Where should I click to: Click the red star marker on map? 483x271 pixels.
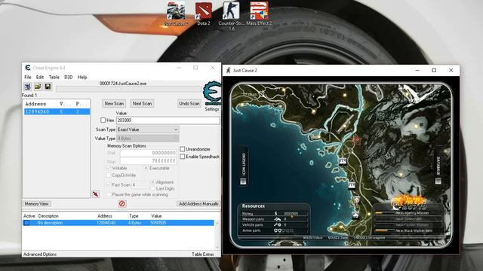355,140
